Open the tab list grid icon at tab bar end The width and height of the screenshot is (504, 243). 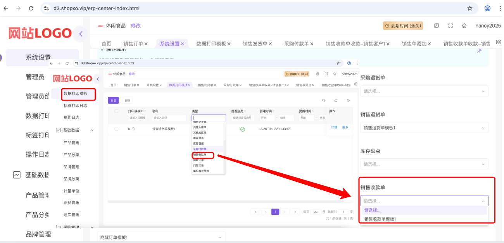(498, 42)
